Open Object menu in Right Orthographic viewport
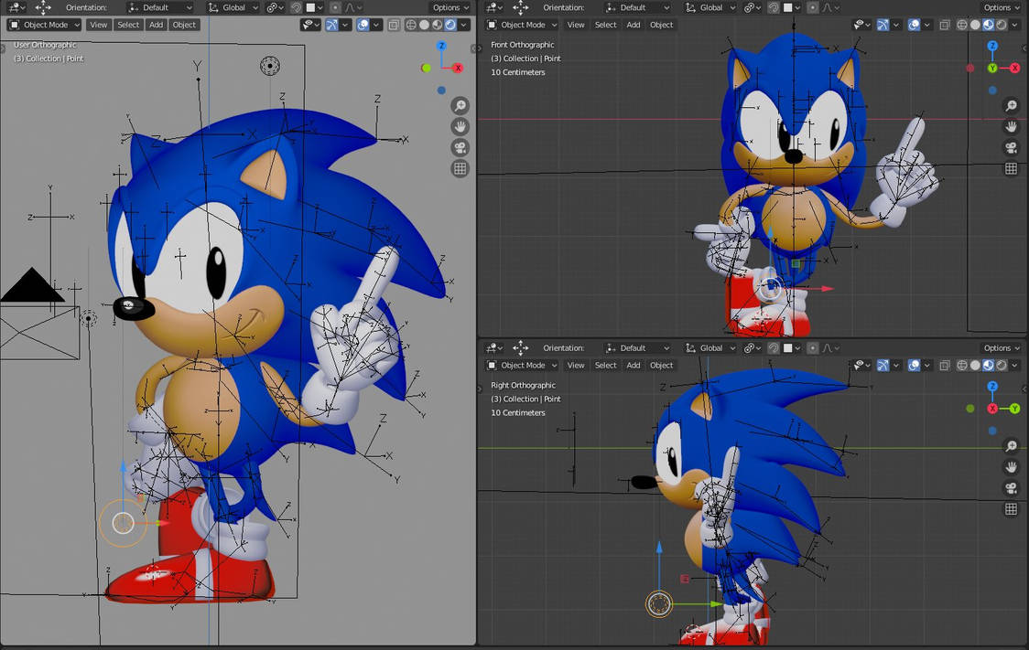 coord(662,365)
